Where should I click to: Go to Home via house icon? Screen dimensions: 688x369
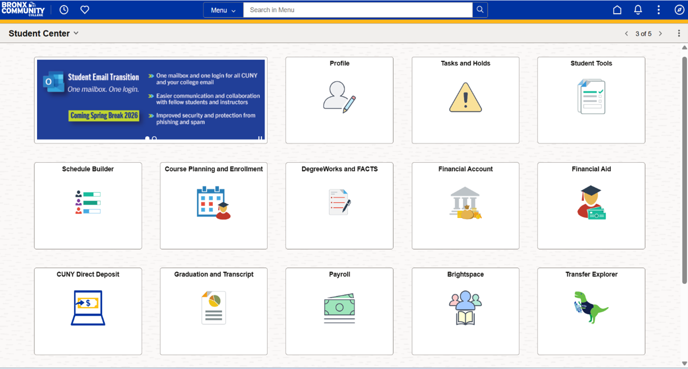(617, 10)
